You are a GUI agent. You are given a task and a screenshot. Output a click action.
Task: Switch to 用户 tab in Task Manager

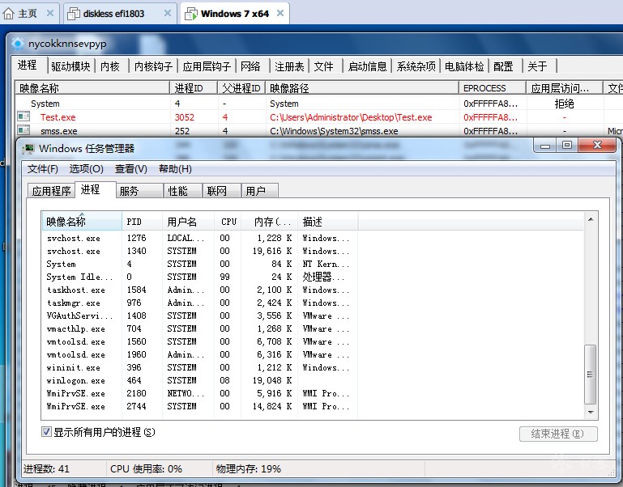(x=260, y=191)
